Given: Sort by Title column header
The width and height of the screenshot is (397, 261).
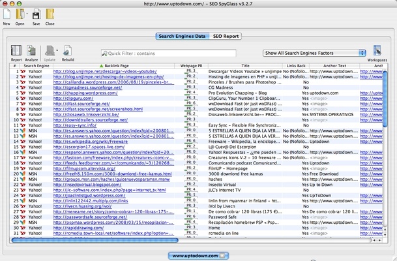Looking at the screenshot, I should click(x=245, y=66).
